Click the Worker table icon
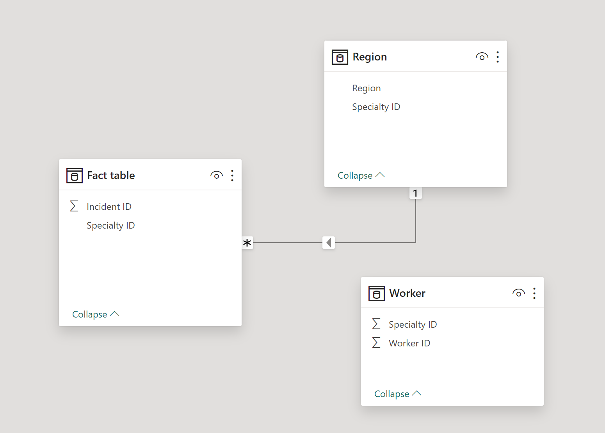The image size is (605, 433). [376, 293]
